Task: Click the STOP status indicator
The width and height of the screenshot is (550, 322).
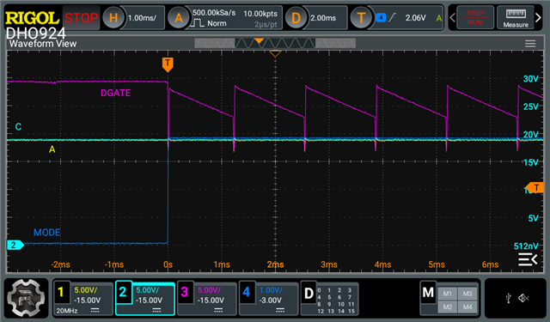Action: (81, 18)
